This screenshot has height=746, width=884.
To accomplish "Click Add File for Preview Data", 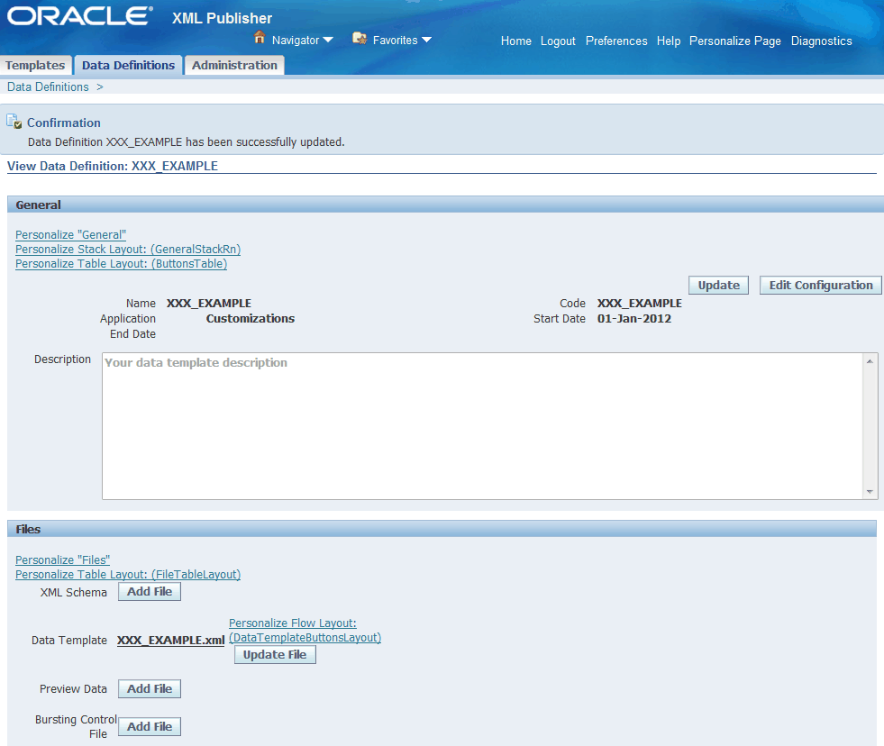I will 150,688.
